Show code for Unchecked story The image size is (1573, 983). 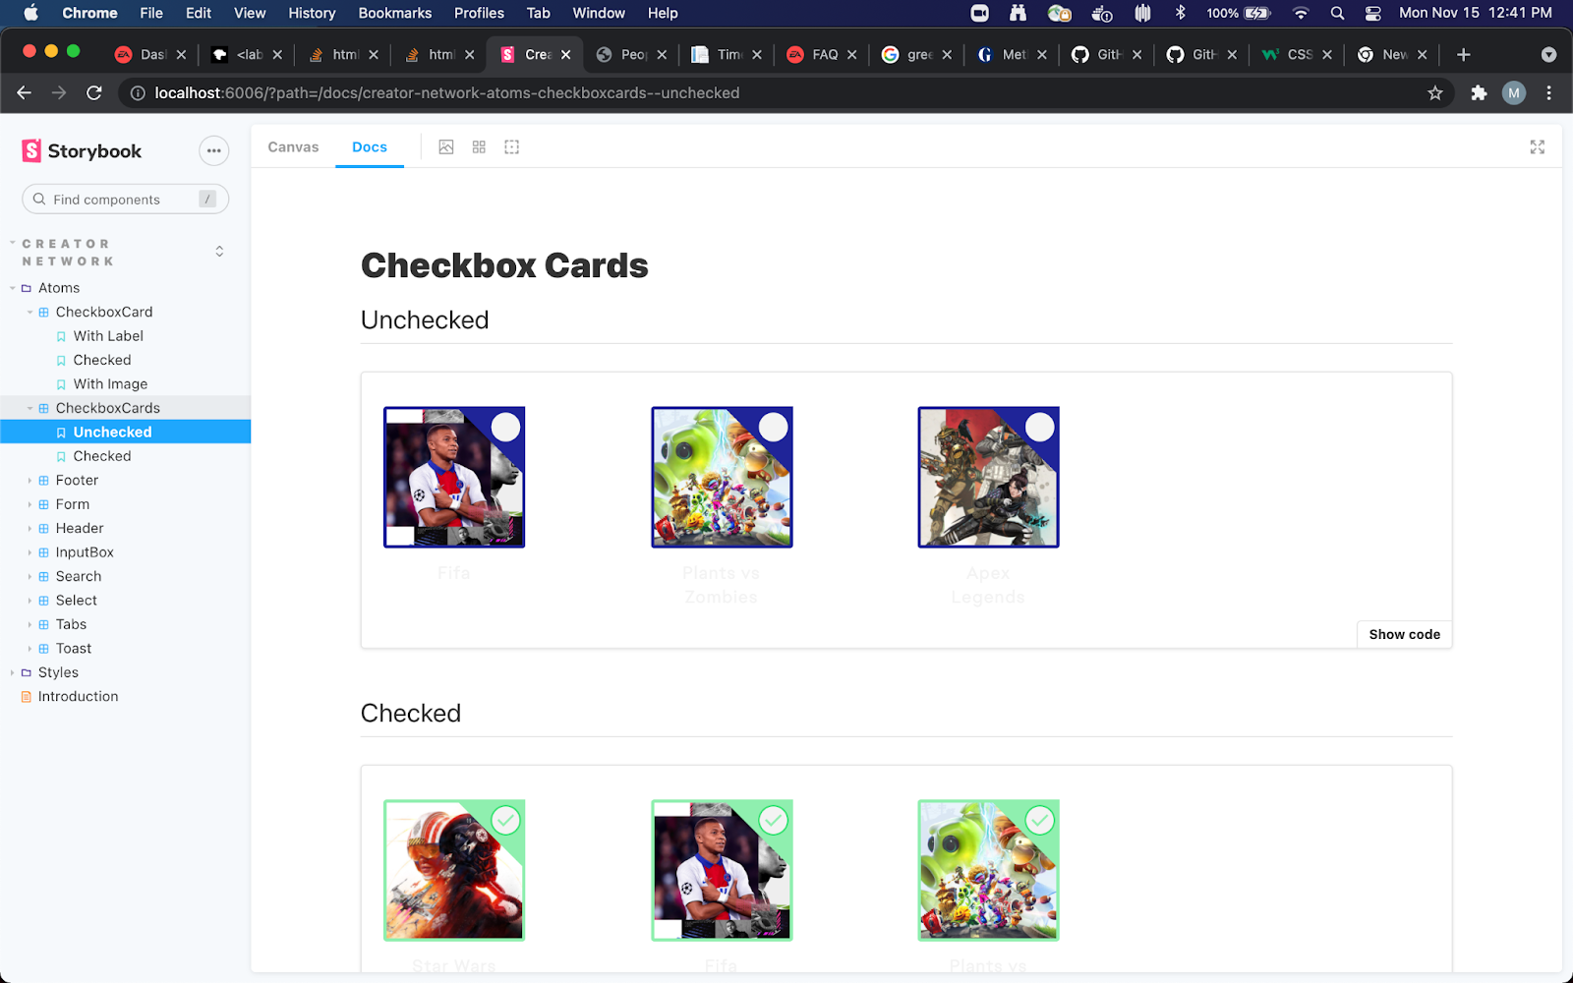click(x=1404, y=634)
